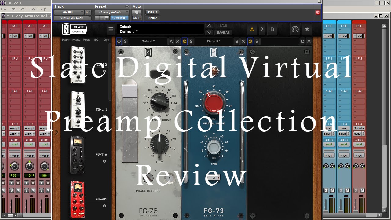
Task: Open the knob settings icon beside star
Action: pos(295,29)
